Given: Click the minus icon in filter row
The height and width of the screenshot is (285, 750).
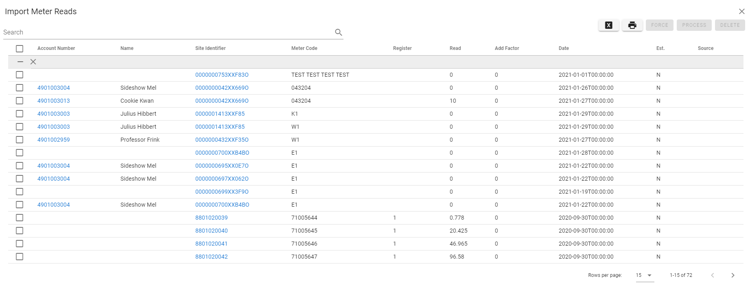Looking at the screenshot, I should pyautogui.click(x=20, y=62).
